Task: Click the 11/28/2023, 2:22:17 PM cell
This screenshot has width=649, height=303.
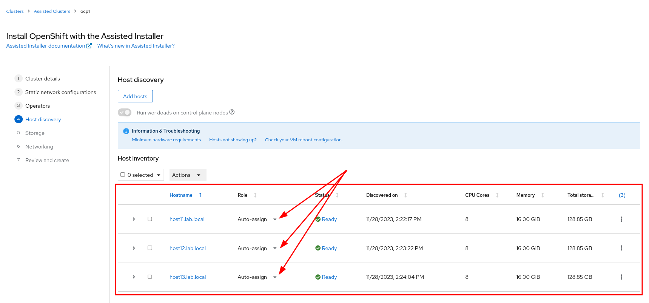Action: (x=394, y=219)
